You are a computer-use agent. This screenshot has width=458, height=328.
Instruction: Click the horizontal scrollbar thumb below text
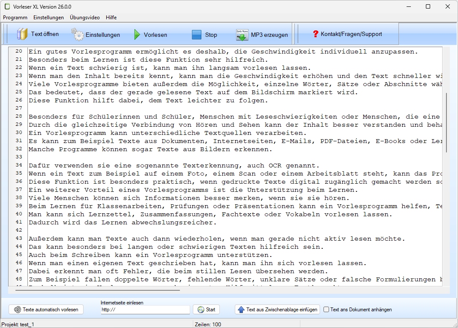pos(98,290)
